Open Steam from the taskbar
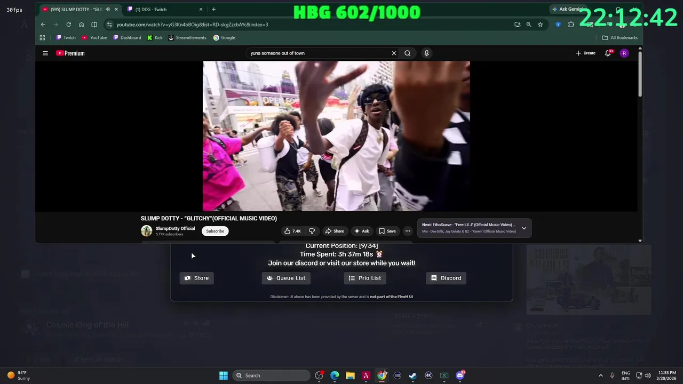 coord(412,375)
